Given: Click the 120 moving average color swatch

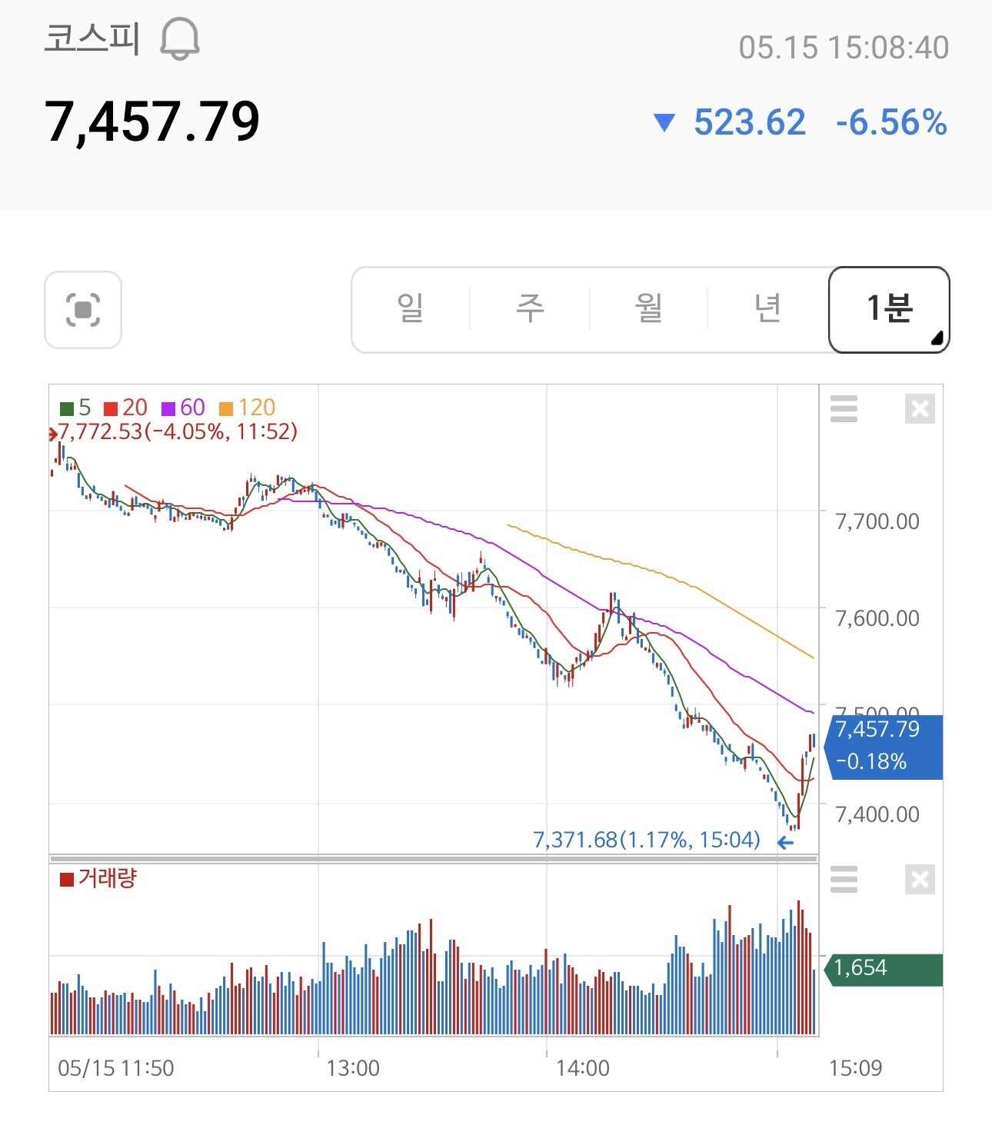Looking at the screenshot, I should coord(226,408).
